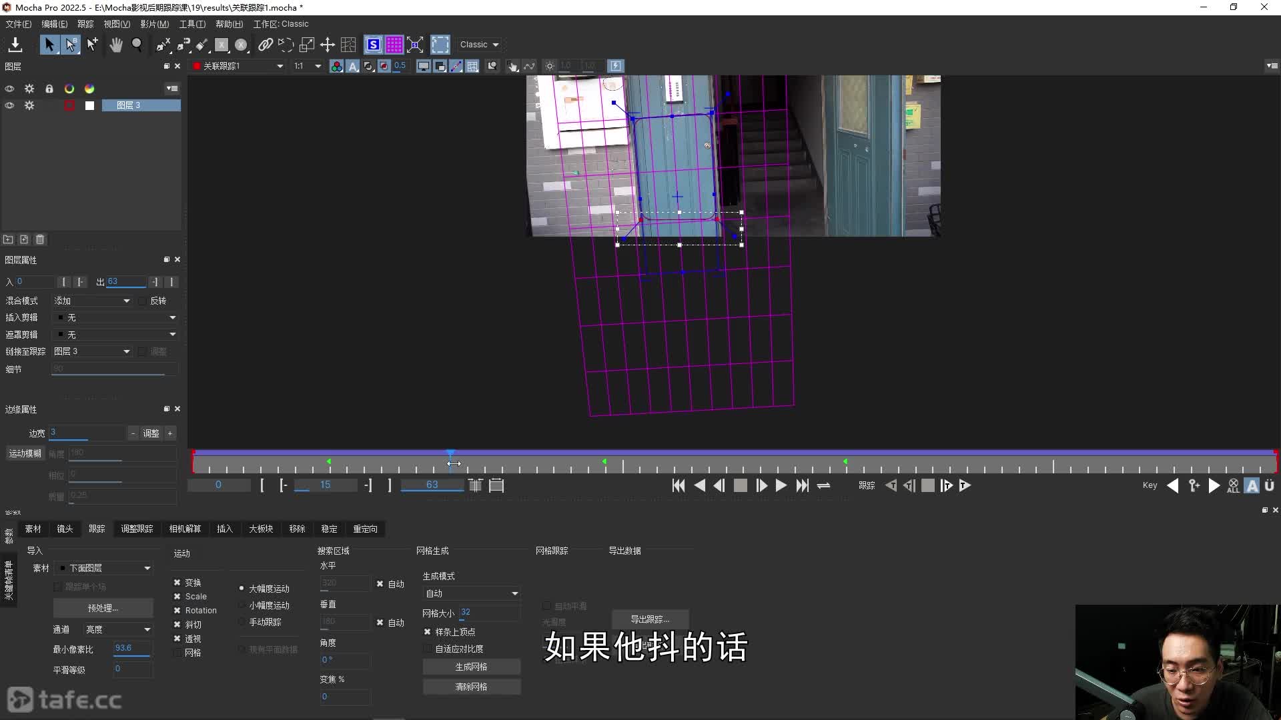Click the brightness sun icon in viewer toolbar

point(550,66)
